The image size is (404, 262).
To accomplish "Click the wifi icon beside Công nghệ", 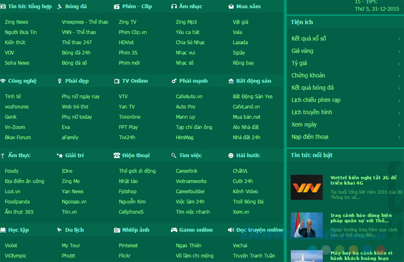I will (3, 81).
